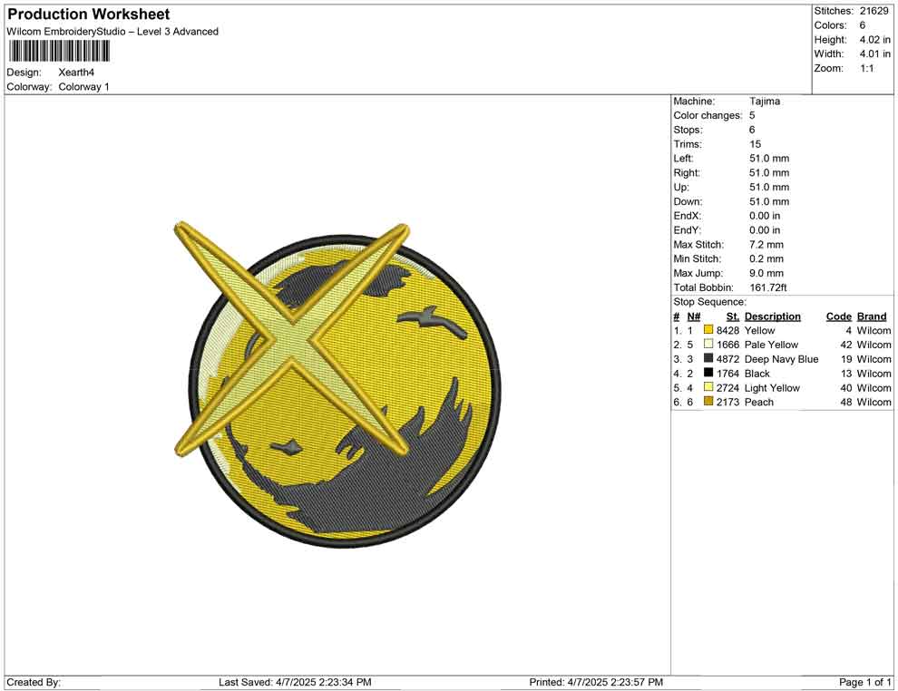Click the Black thread color swatch
Screen dimensions: 898x691
(x=708, y=373)
